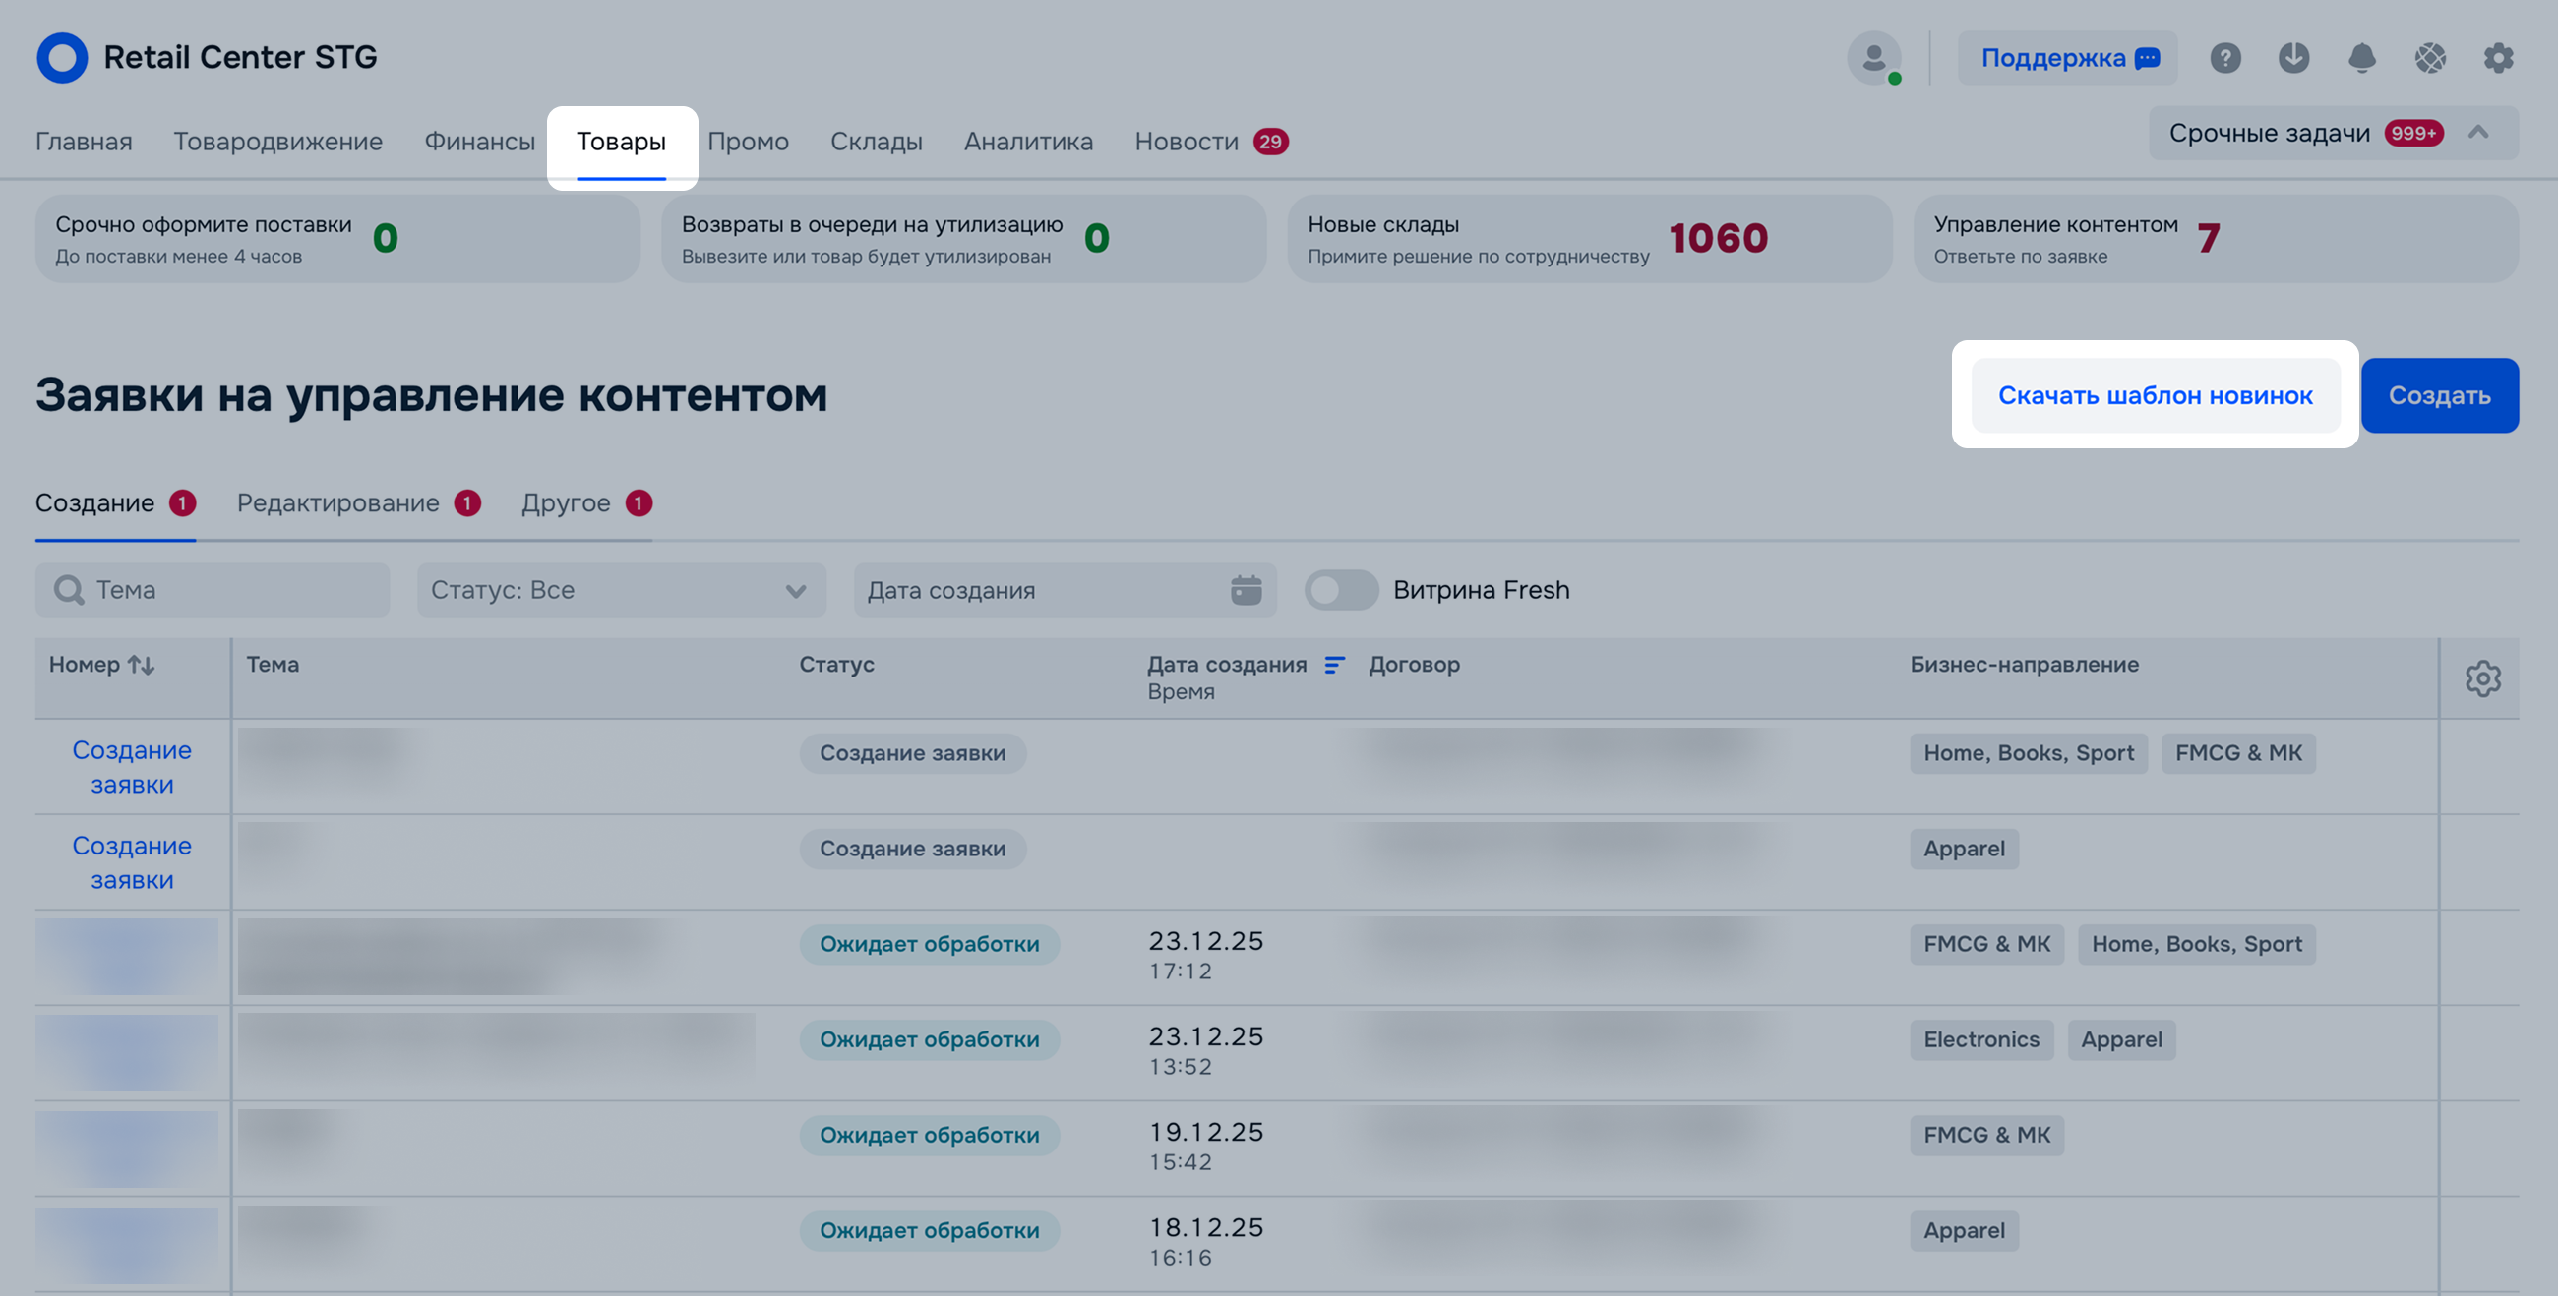Open the Статус: Все dropdown

tap(621, 589)
